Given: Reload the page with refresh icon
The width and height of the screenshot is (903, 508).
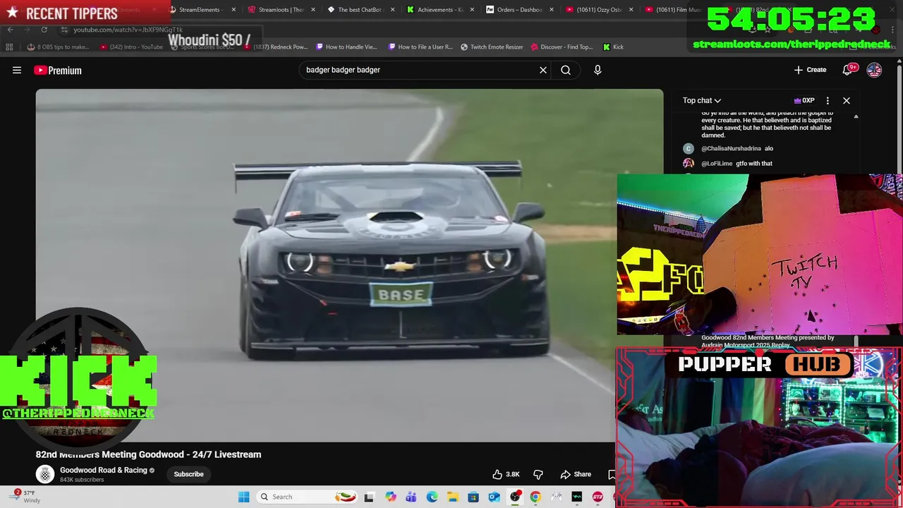Looking at the screenshot, I should [x=44, y=30].
